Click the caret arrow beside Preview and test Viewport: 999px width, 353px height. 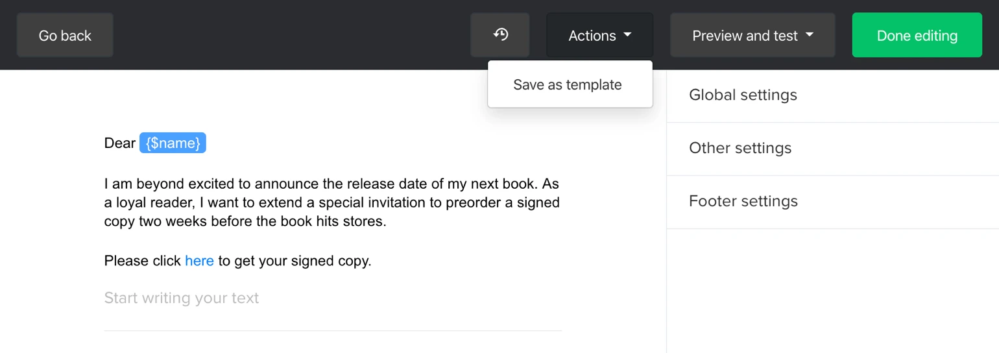coord(809,35)
